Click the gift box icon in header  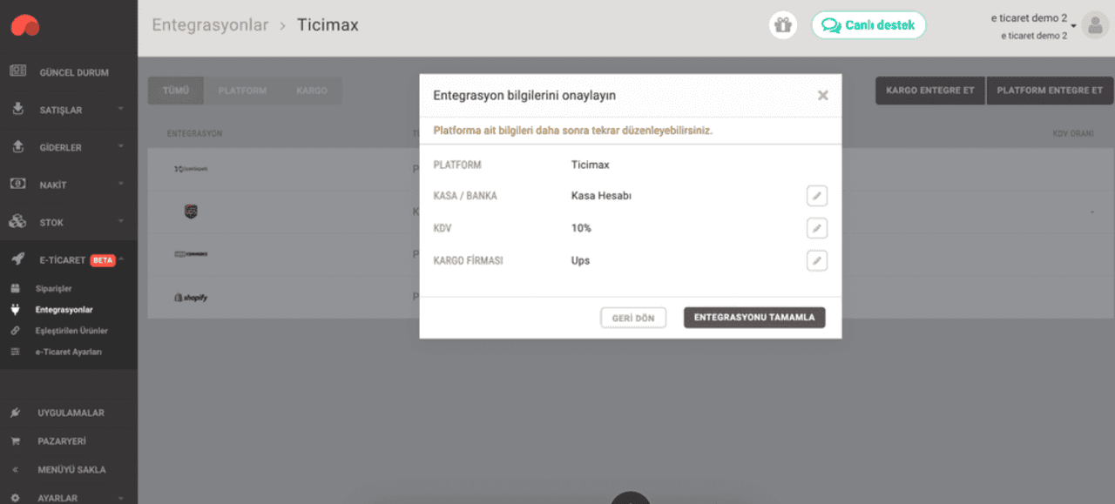783,25
